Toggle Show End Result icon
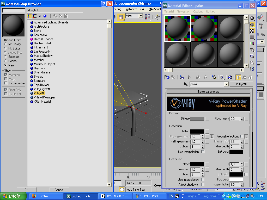 click(x=238, y=77)
